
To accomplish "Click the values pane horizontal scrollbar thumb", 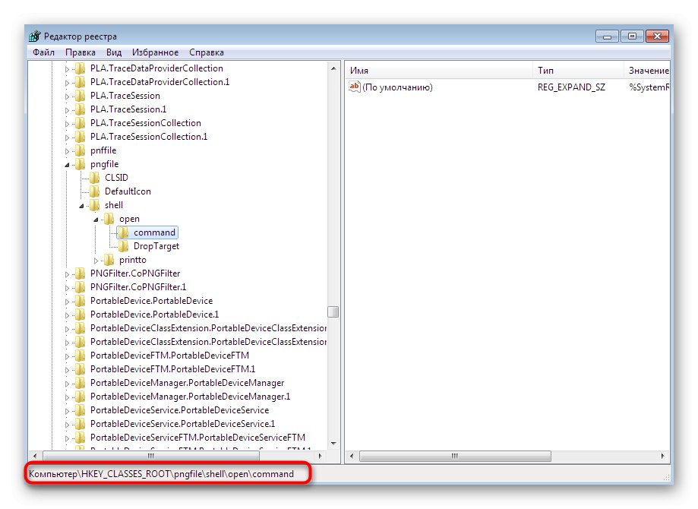I will [455, 456].
